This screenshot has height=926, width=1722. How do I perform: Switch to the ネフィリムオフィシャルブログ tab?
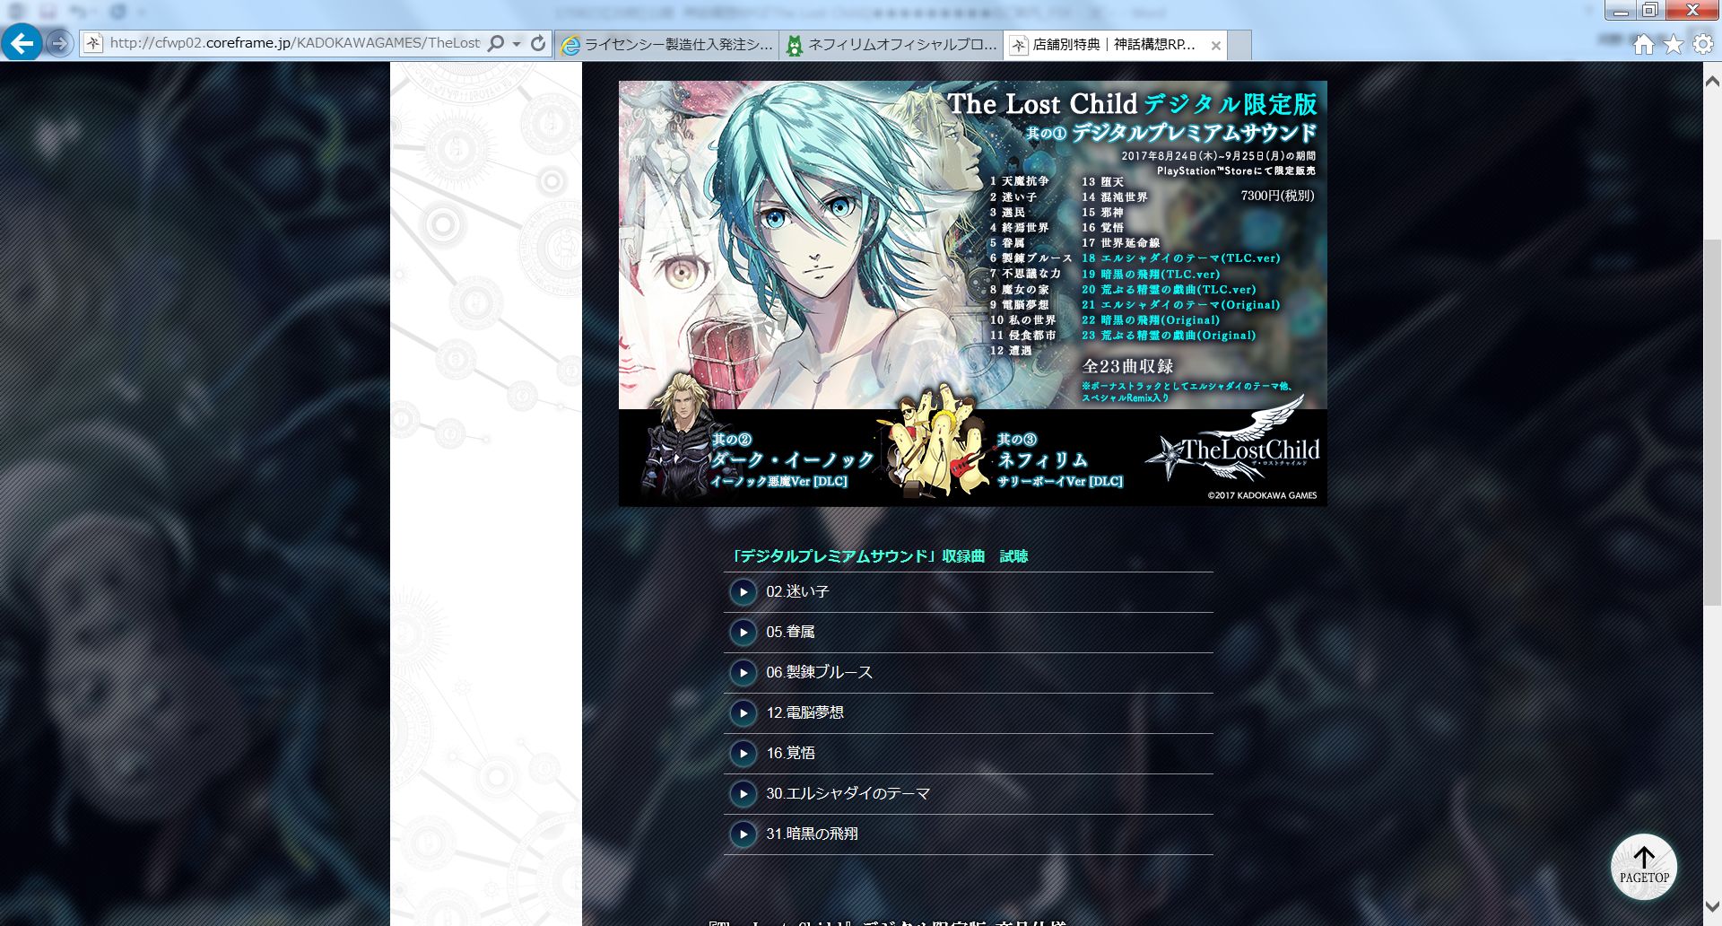891,44
